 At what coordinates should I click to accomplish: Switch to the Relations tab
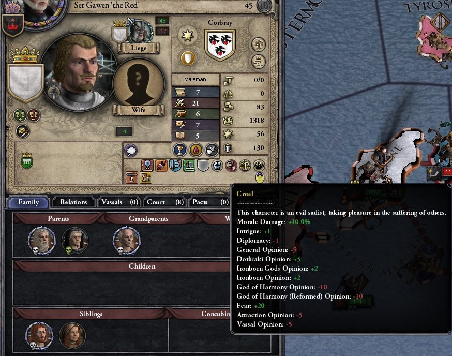pyautogui.click(x=73, y=202)
